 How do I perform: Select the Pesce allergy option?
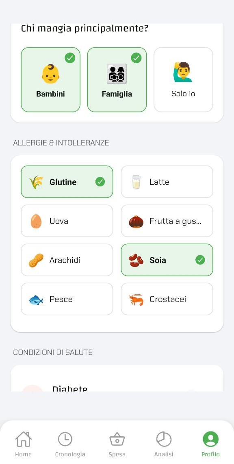pyautogui.click(x=67, y=299)
